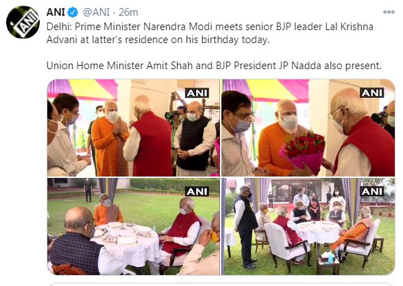Open bottom-left photo of table gathering
Viewport: 403px width, 286px height.
133,226
